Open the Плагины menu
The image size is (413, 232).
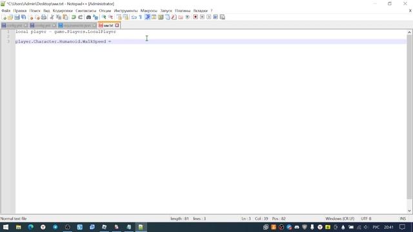coord(183,11)
